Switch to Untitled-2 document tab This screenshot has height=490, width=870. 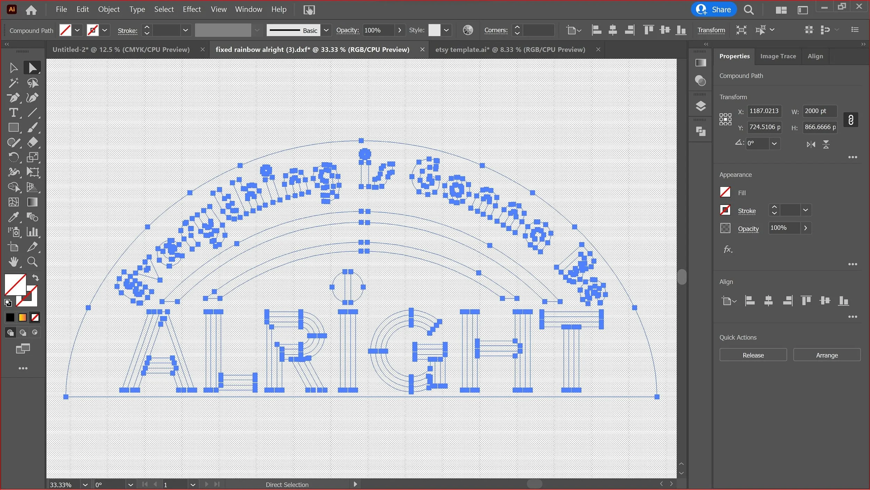[x=121, y=49]
